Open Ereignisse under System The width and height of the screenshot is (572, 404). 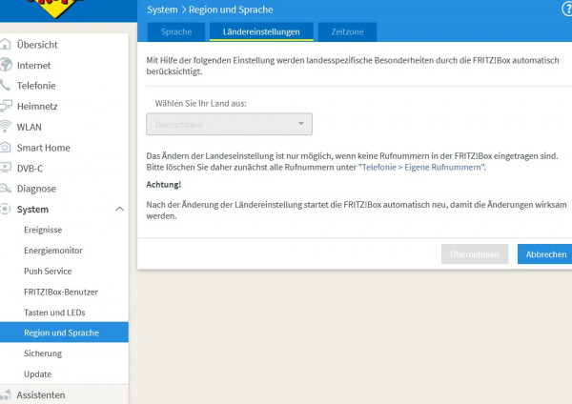tap(43, 230)
